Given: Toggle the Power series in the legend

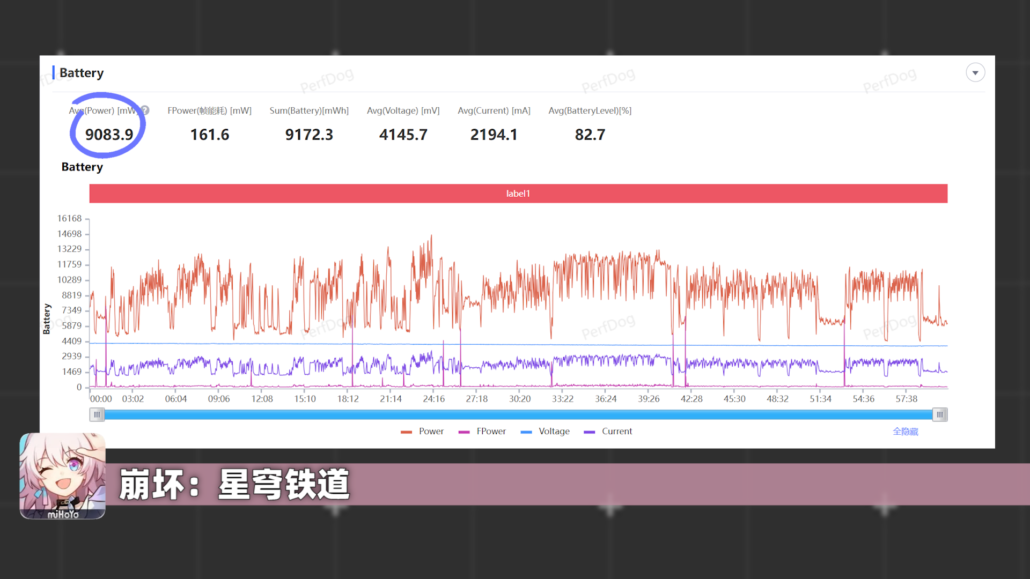Looking at the screenshot, I should (x=422, y=432).
